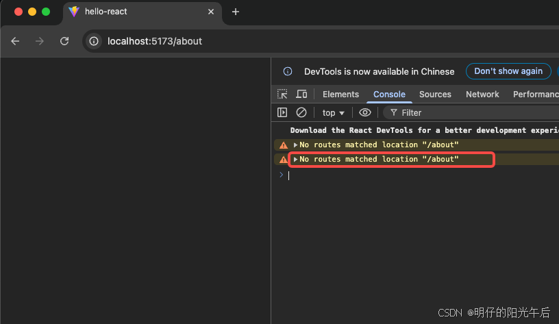This screenshot has height=324, width=559.
Task: Click the console Filter field
Action: (471, 112)
